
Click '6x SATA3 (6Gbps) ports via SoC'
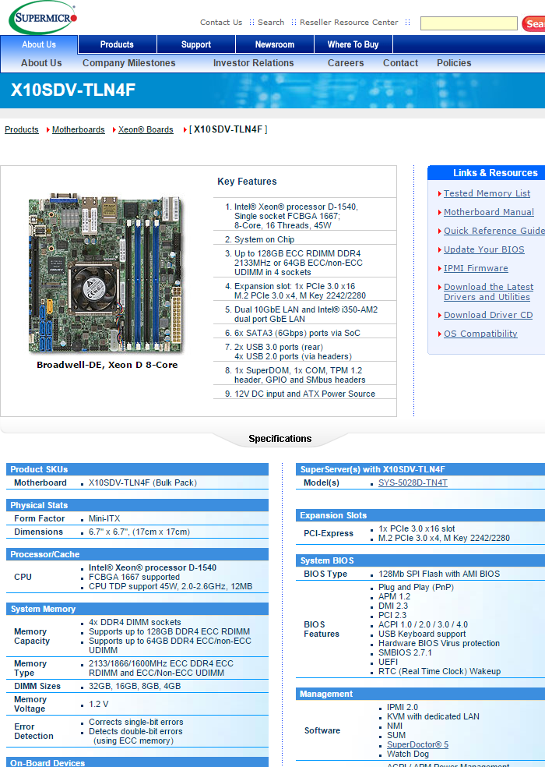tap(297, 333)
